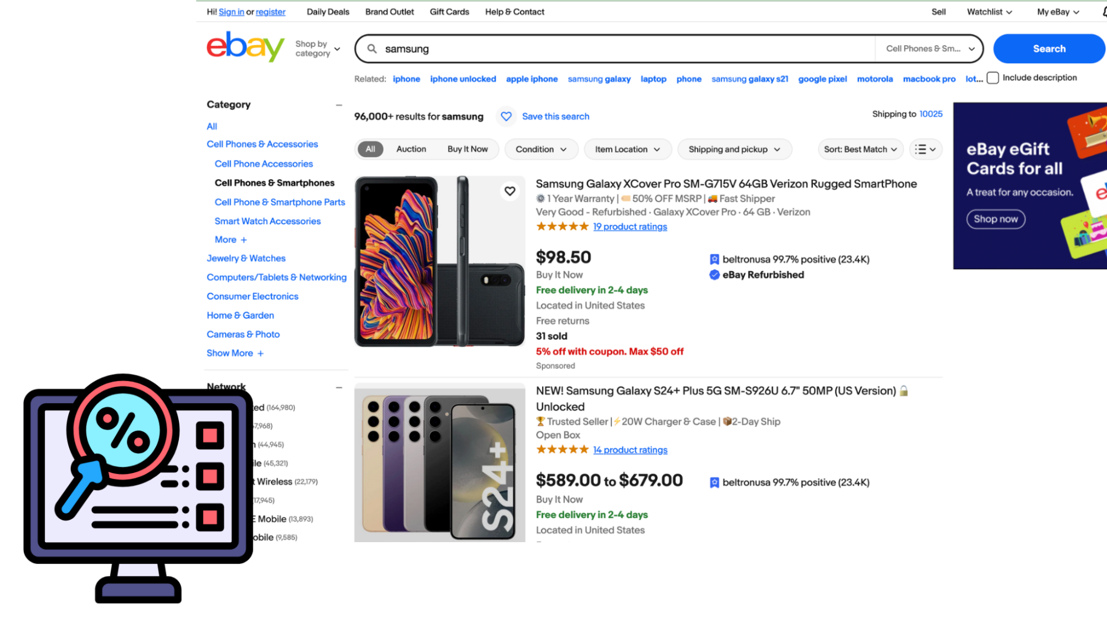This screenshot has height=623, width=1107.
Task: Click the plus icon beside More category
Action: pyautogui.click(x=244, y=240)
